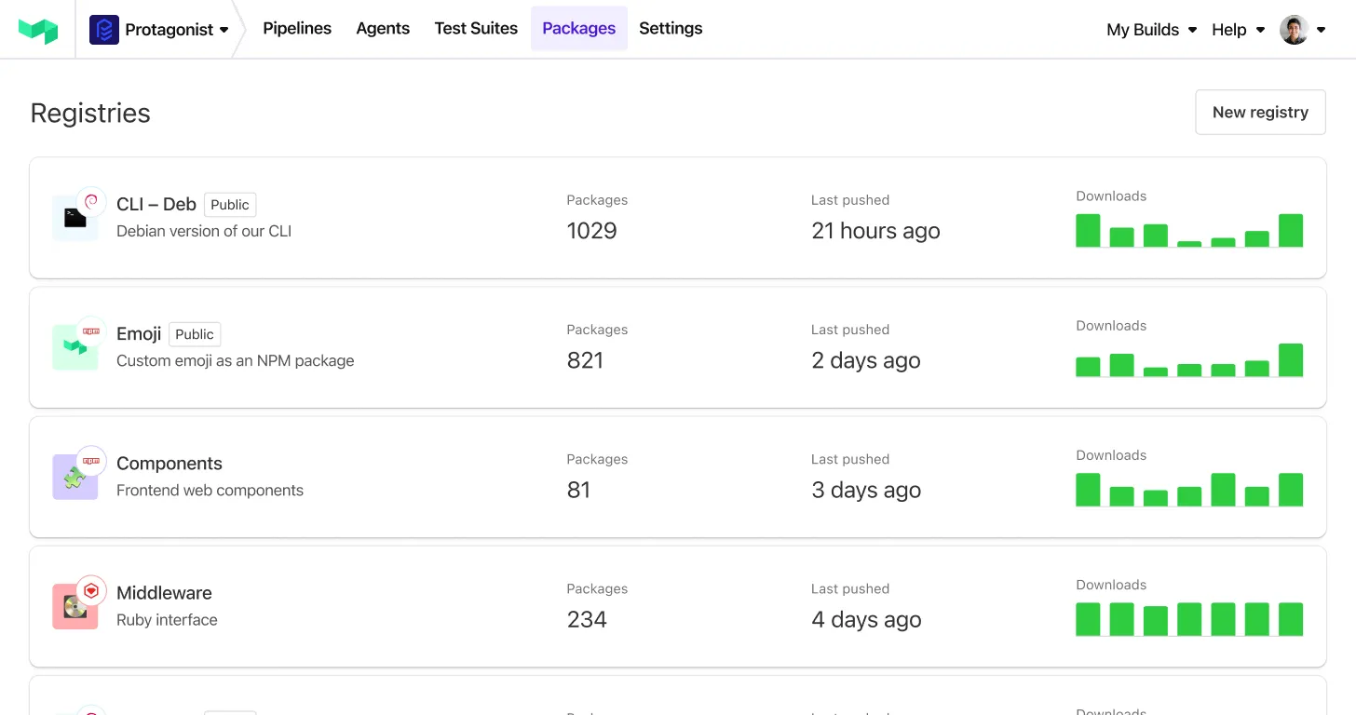Click the New registry button
1356x715 pixels.
(x=1260, y=112)
